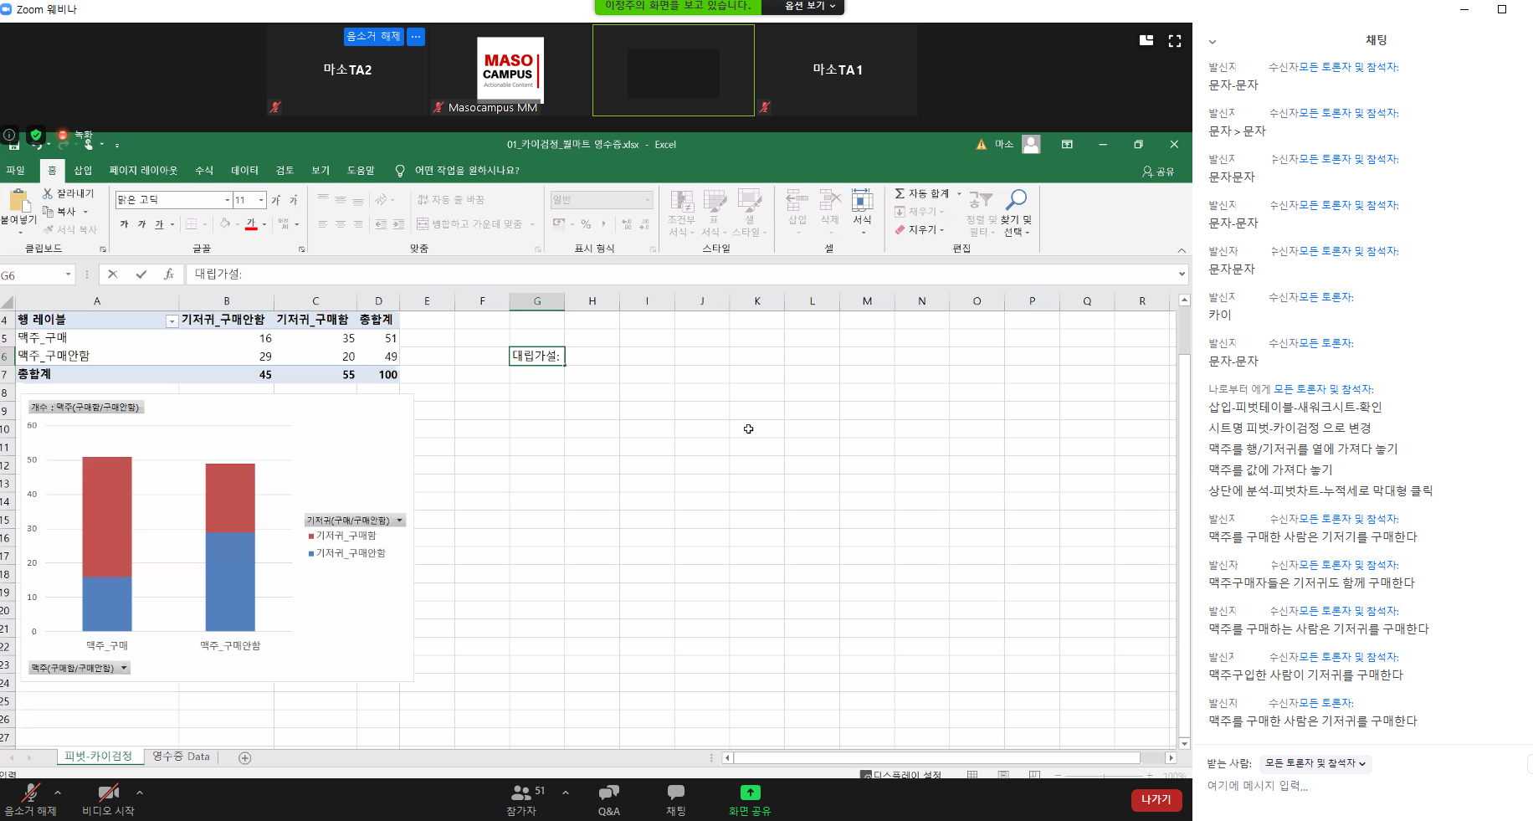The height and width of the screenshot is (821, 1533).
Task: Click the AutoSum icon in ribbon
Action: tap(900, 193)
